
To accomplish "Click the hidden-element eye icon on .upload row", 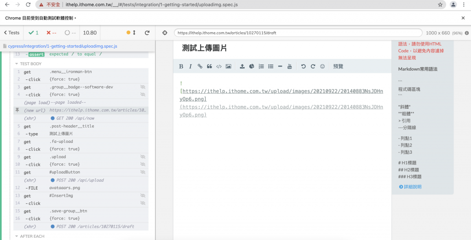I will click(143, 156).
